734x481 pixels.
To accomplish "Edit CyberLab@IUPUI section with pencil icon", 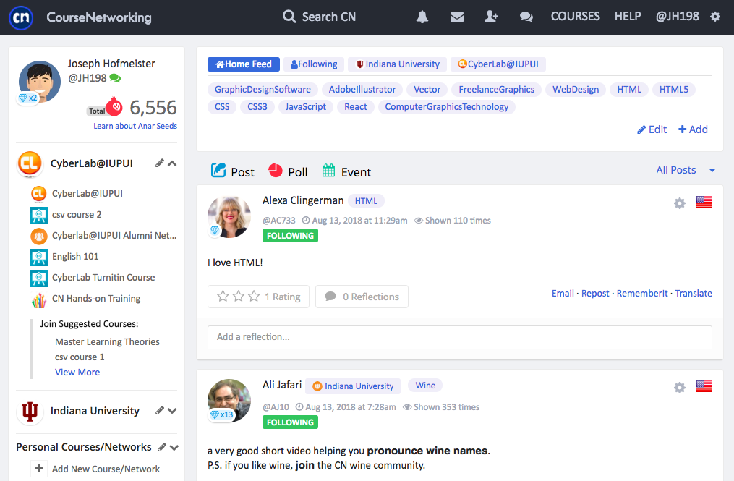I will [160, 163].
